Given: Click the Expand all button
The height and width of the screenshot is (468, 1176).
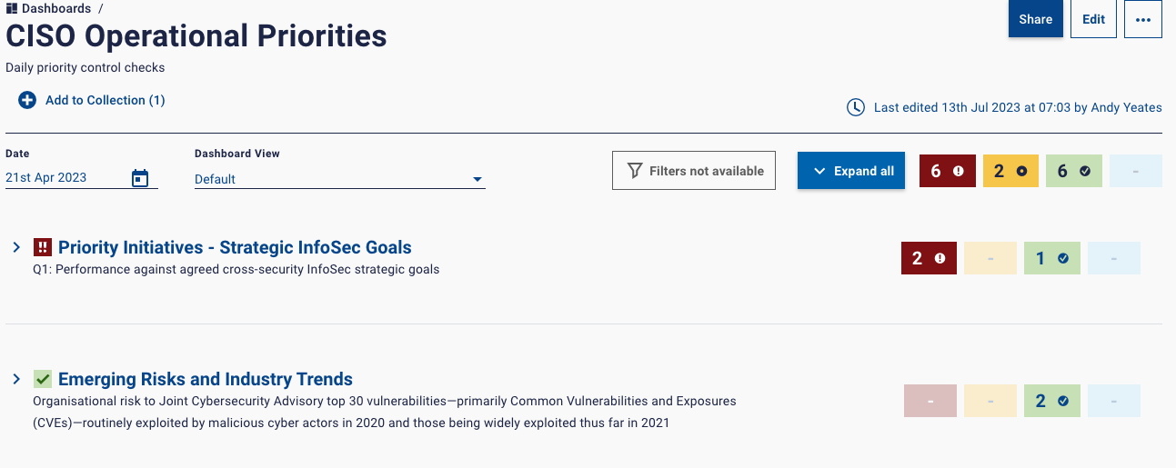Looking at the screenshot, I should coord(851,171).
